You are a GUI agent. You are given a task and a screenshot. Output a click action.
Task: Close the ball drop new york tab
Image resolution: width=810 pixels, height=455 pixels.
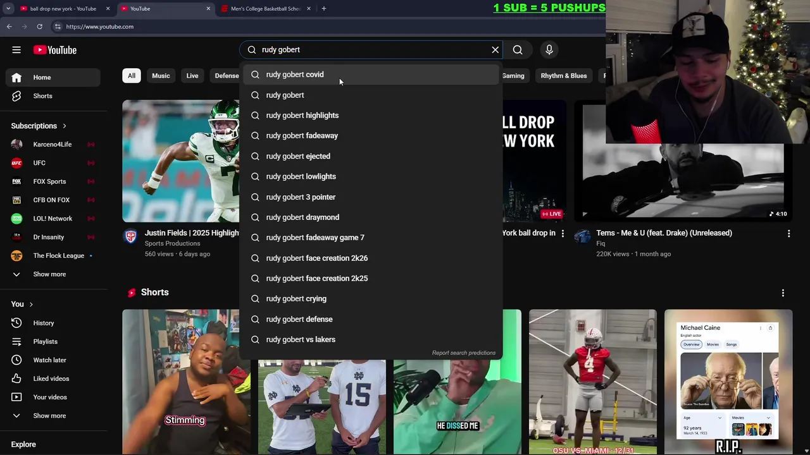[x=108, y=9]
